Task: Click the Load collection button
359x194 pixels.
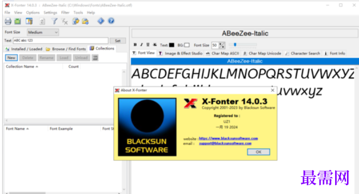Action: (x=64, y=58)
